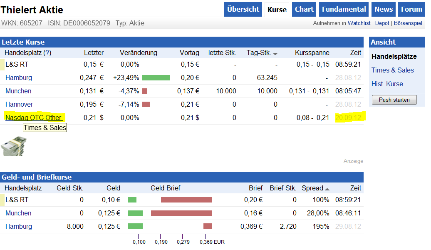The height and width of the screenshot is (250, 431).
Task: Click Hannover's red -7,14% change bar
Action: tap(146, 104)
